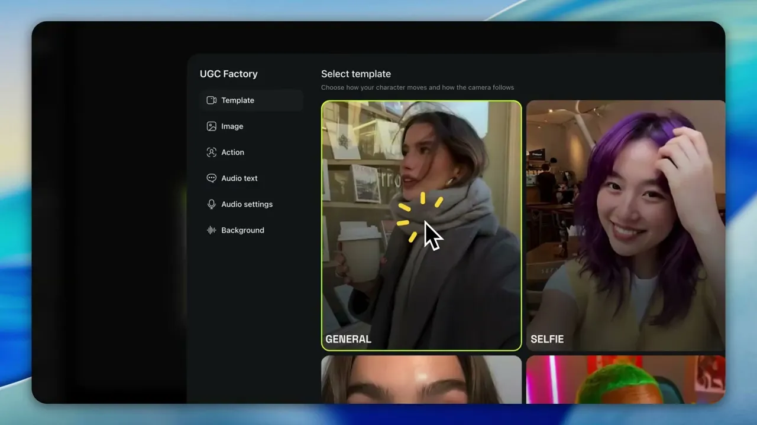The height and width of the screenshot is (425, 757).
Task: Click the microphone icon beside Audio settings
Action: [211, 204]
